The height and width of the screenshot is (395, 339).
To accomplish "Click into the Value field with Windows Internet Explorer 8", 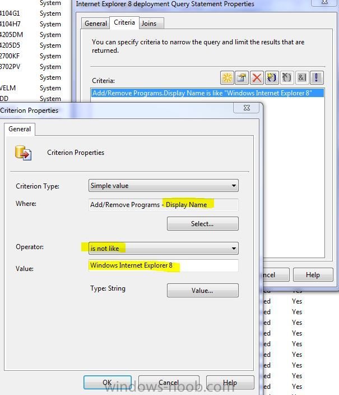I will (163, 265).
